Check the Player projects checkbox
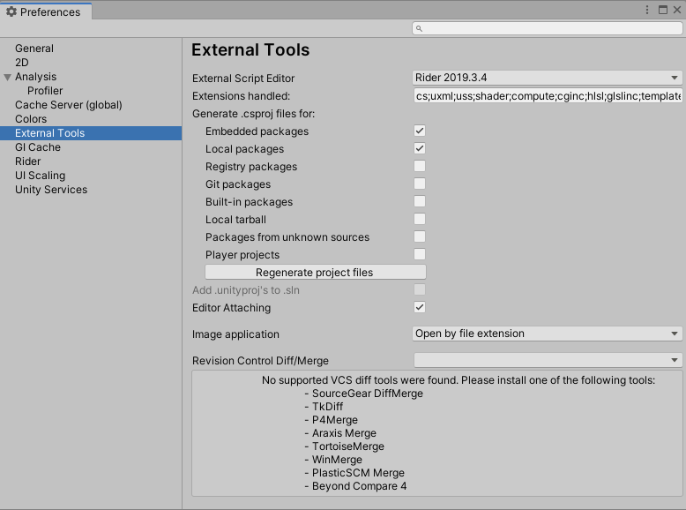Viewport: 686px width, 510px height. tap(420, 254)
